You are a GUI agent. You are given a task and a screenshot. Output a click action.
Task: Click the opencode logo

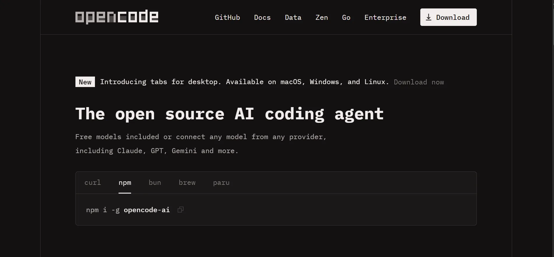tap(117, 17)
